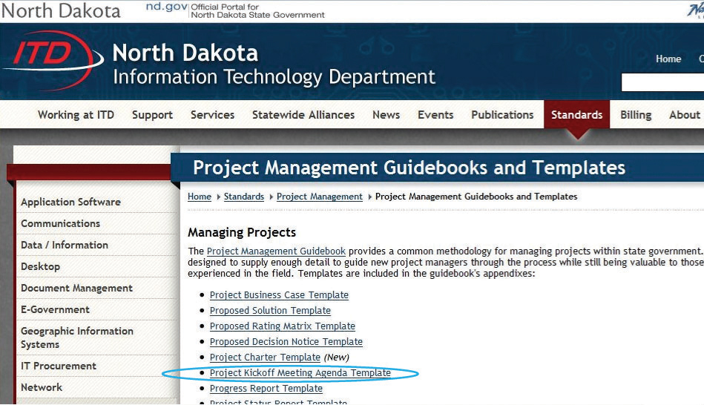
Task: Click the Home link in header
Action: [x=668, y=59]
